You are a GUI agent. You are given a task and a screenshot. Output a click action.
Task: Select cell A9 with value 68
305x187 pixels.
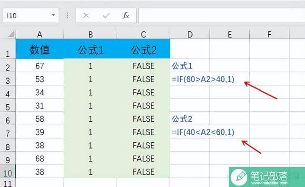click(40, 158)
